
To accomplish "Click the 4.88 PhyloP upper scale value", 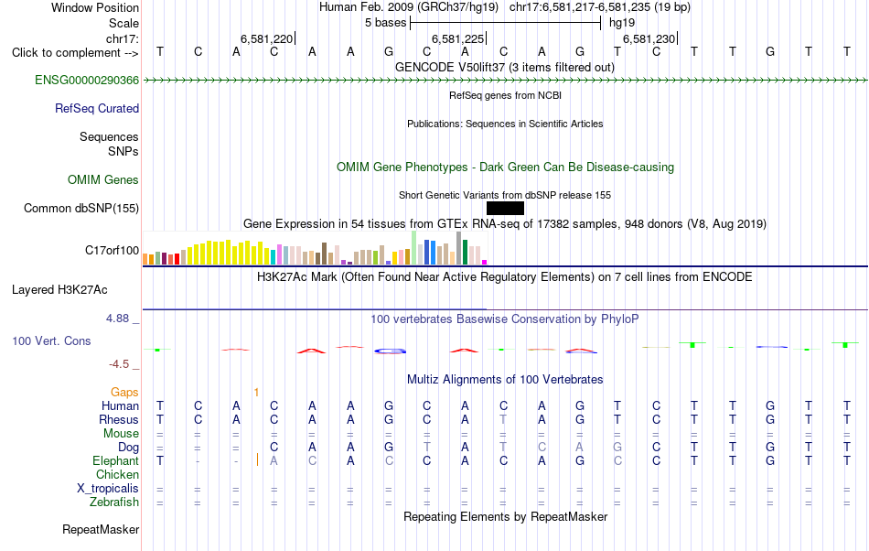I will [x=117, y=319].
